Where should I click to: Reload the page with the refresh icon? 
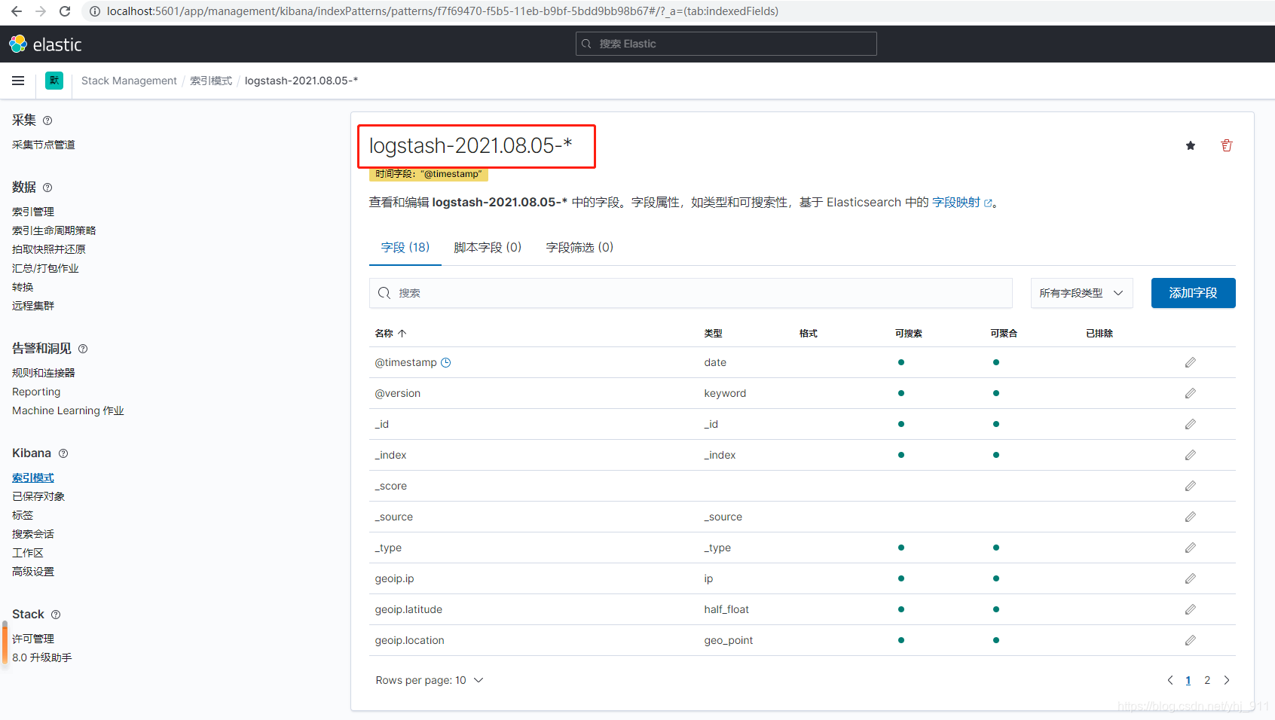65,11
